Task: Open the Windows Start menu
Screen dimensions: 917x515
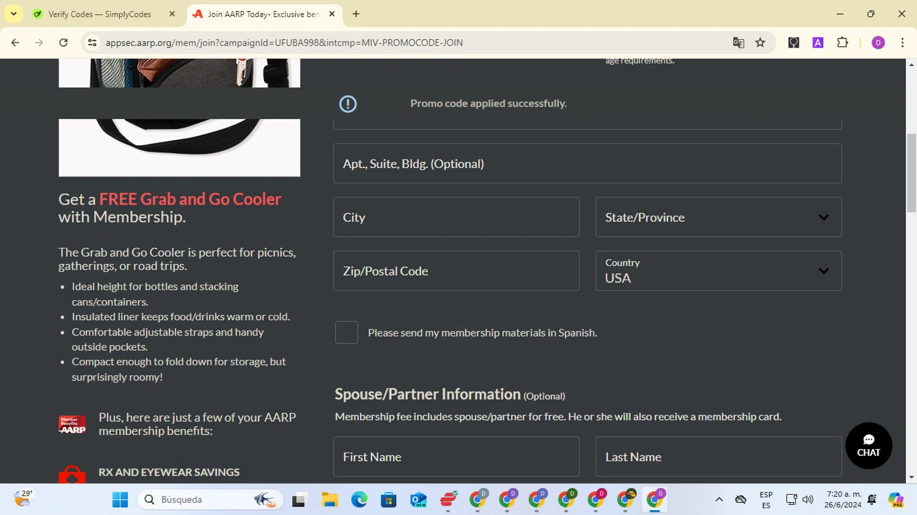Action: click(x=120, y=500)
